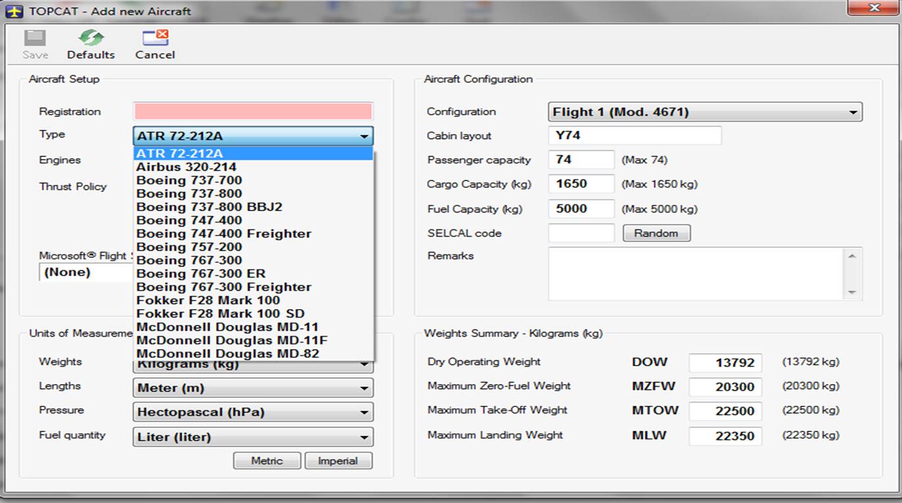Click the empty SELCAL code field

pos(581,233)
